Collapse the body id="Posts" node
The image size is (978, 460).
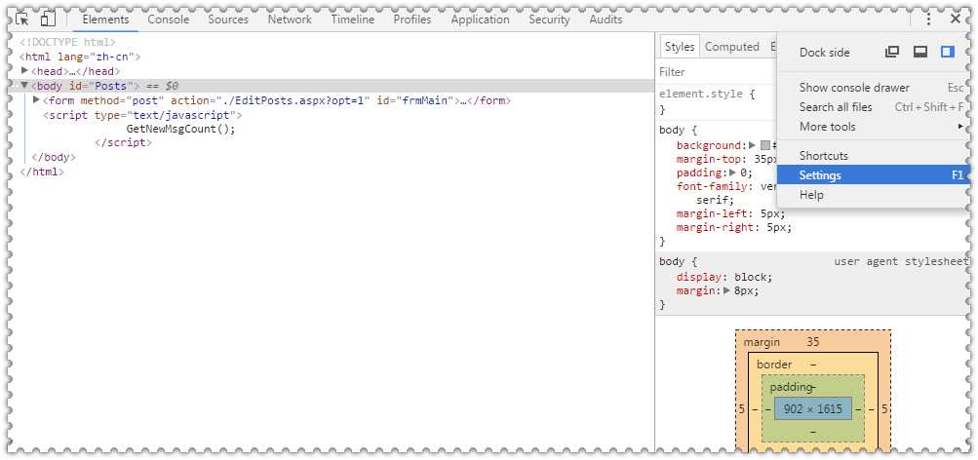pyautogui.click(x=25, y=86)
